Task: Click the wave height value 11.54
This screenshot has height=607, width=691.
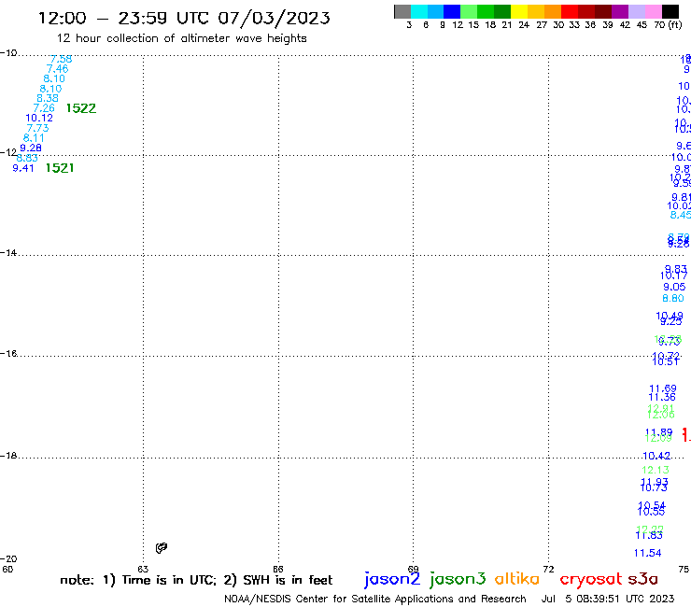Action: click(647, 553)
